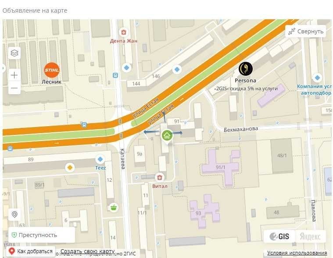Click the bus stop icon on Катаева
The height and width of the screenshot is (258, 333).
point(115,75)
